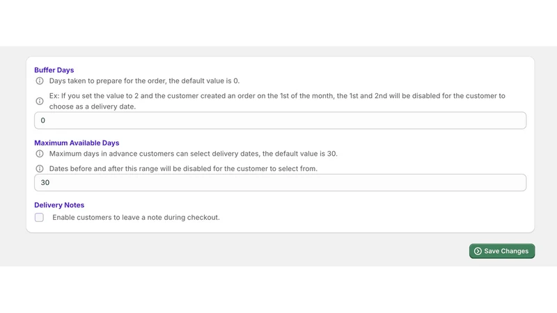This screenshot has width=557, height=313.
Task: Click info icon beside "Dates before and after"
Action: pos(40,168)
